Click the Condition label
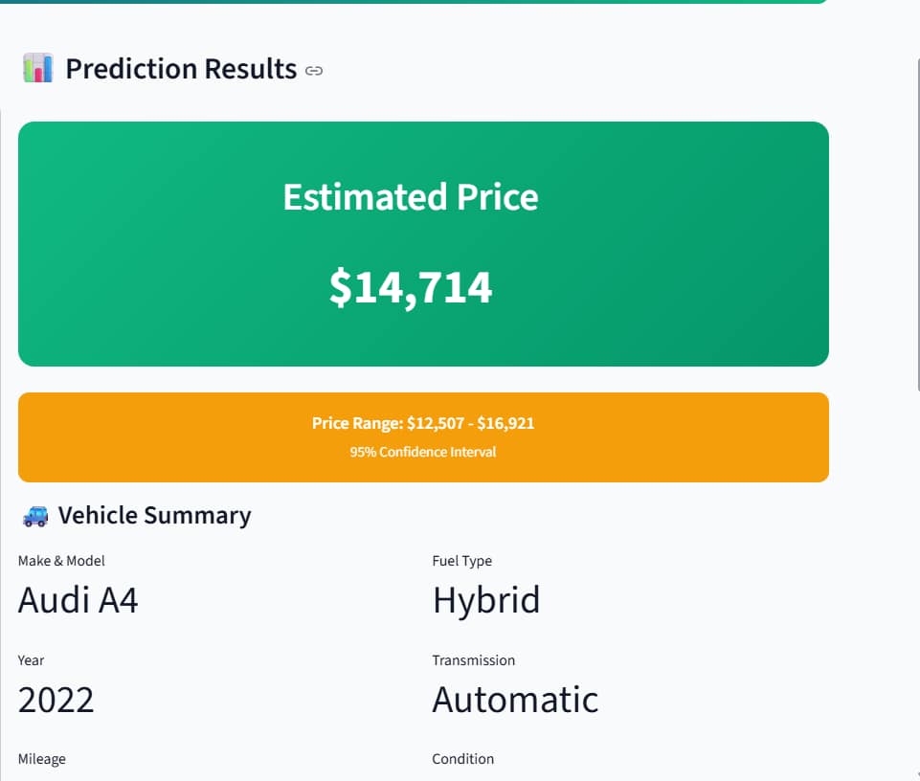This screenshot has height=781, width=920. tap(462, 759)
